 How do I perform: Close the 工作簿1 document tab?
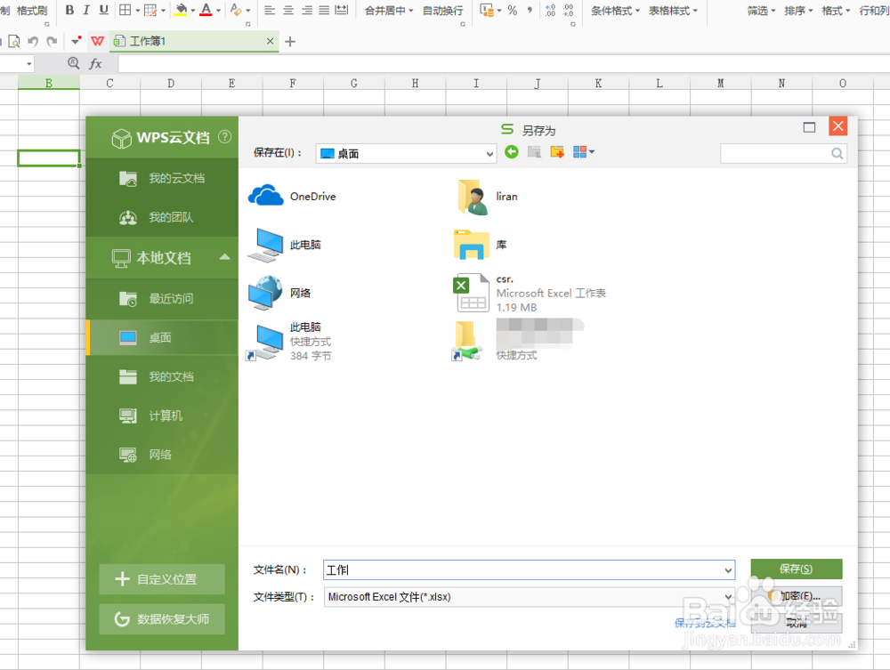(x=271, y=41)
